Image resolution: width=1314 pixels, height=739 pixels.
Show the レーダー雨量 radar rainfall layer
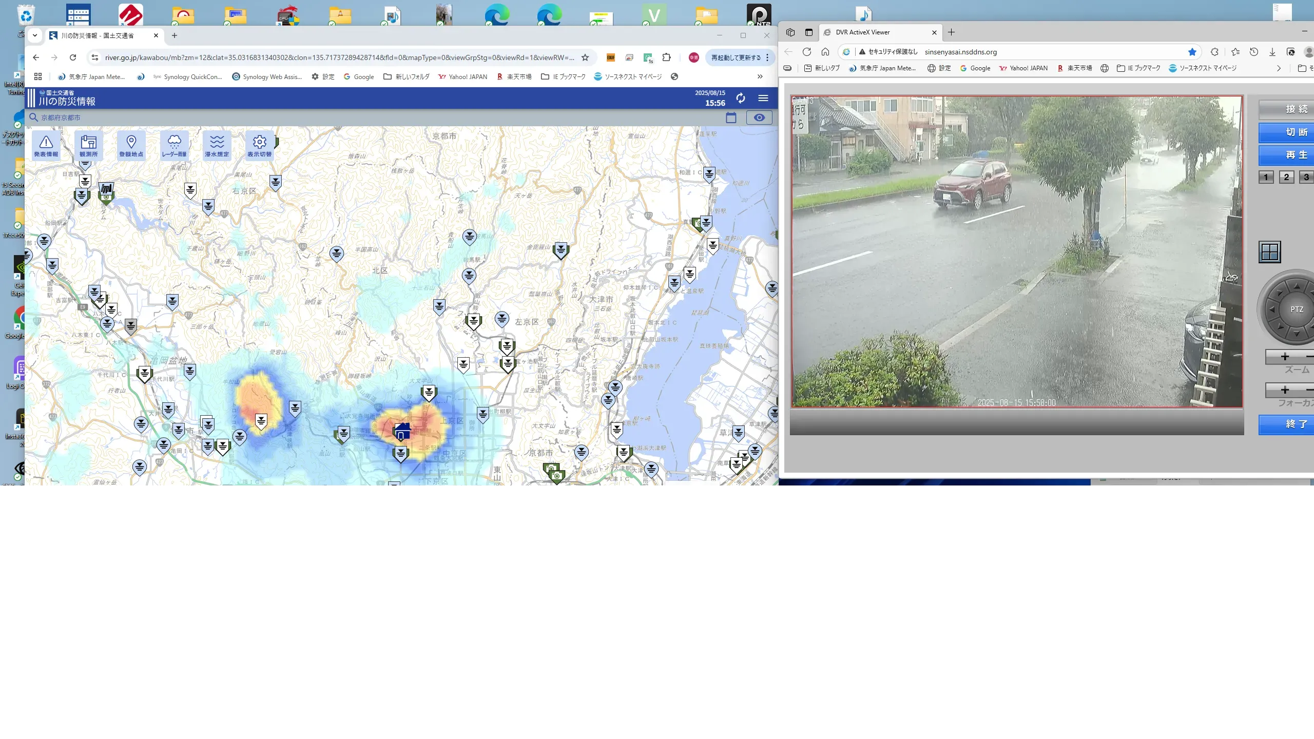click(174, 145)
